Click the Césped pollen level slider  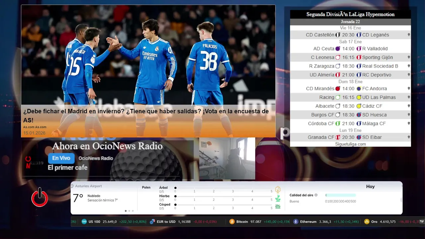[223, 205]
